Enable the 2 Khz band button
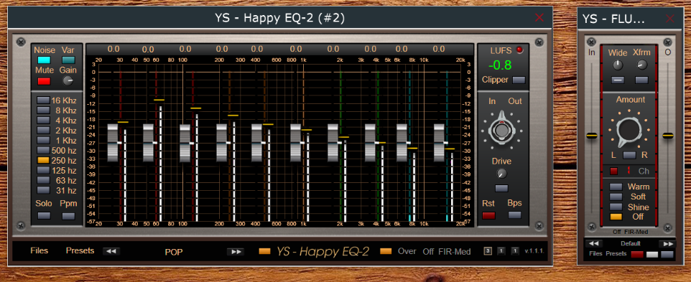This screenshot has width=691, height=282. tap(43, 130)
